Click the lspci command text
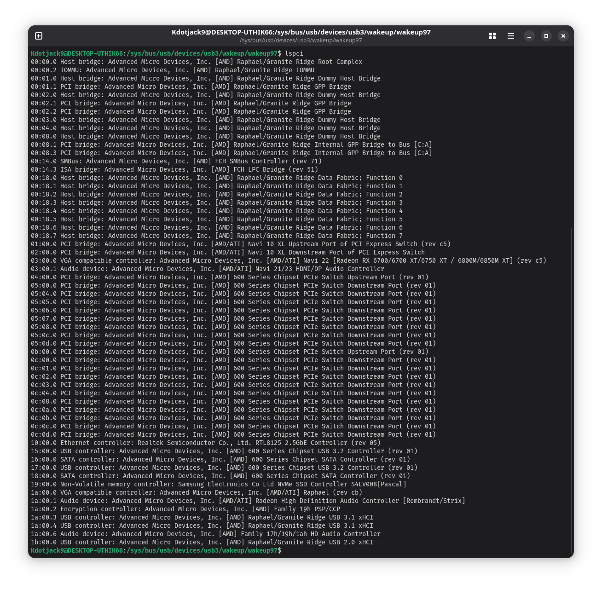The height and width of the screenshot is (589, 602). point(294,53)
